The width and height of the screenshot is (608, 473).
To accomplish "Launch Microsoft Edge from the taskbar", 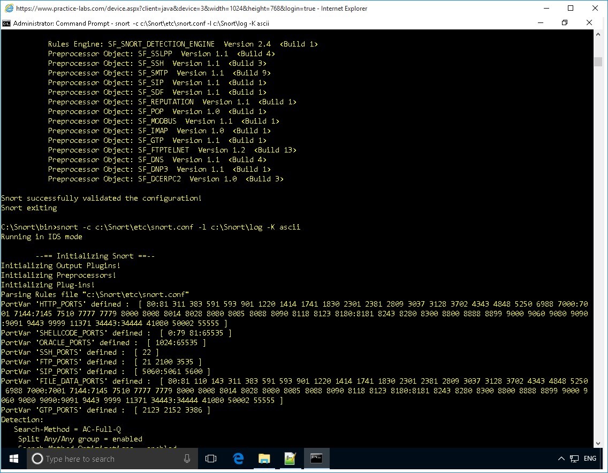I will click(x=238, y=459).
